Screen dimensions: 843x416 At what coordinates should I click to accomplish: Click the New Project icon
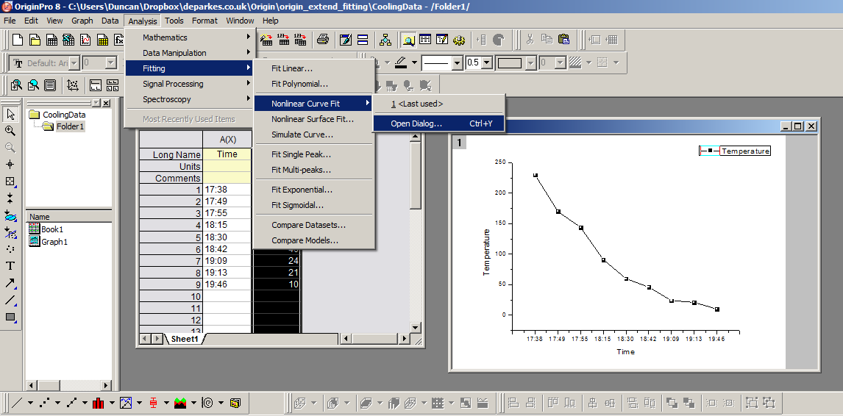pos(17,40)
